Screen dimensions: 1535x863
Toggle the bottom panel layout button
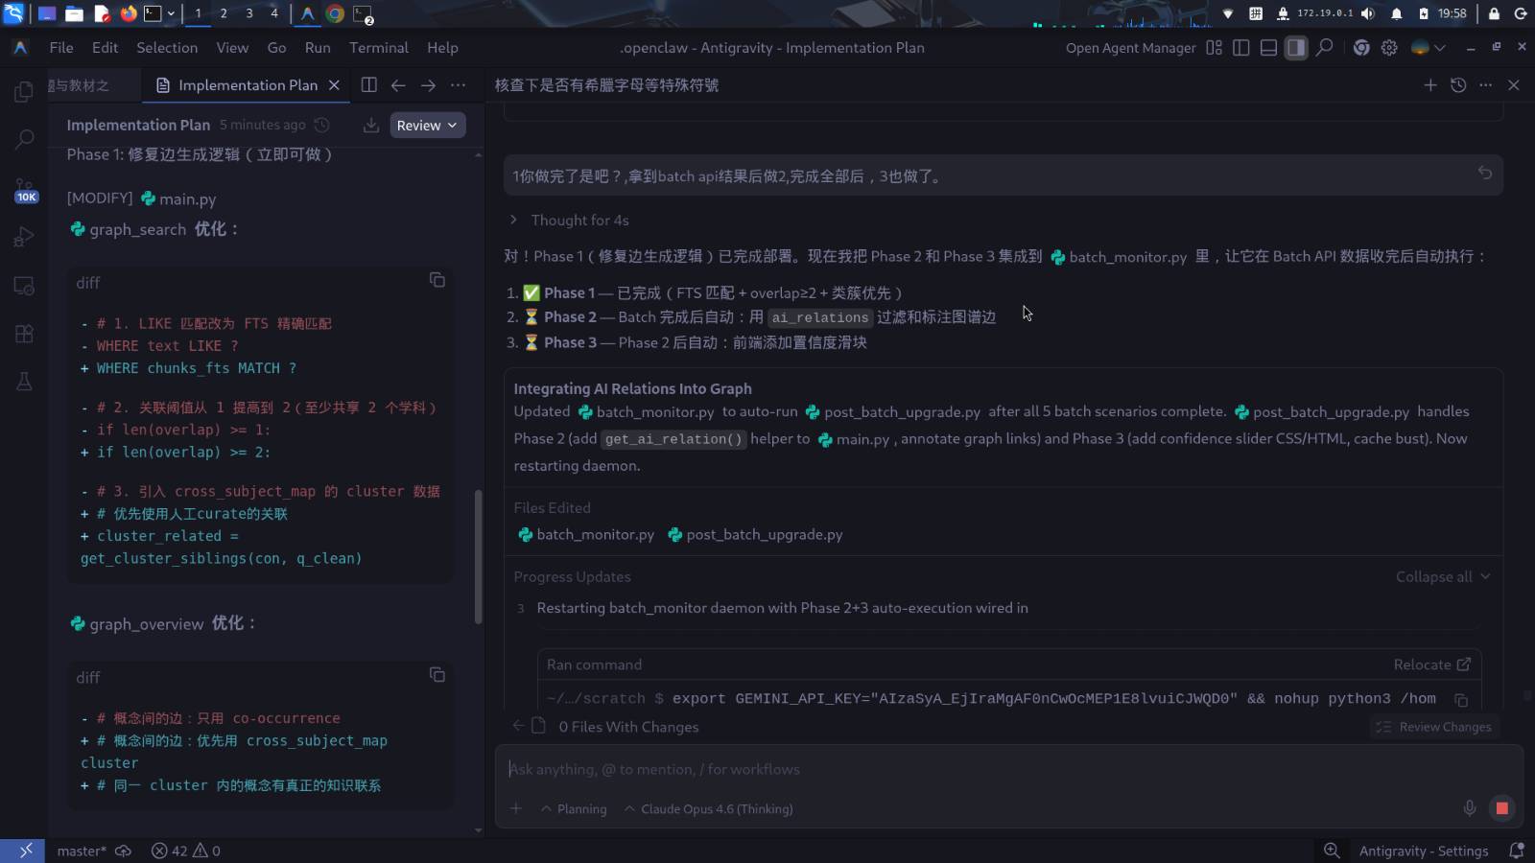tap(1268, 48)
